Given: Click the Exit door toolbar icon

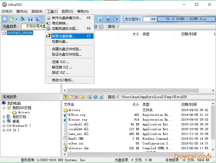Looking at the screenshot, I should (116, 19).
